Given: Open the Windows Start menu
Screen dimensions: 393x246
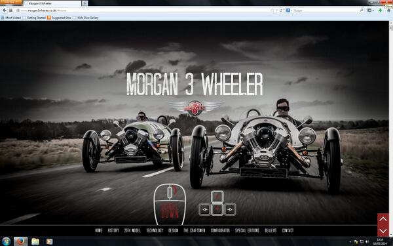Looking at the screenshot, I should tap(6, 241).
